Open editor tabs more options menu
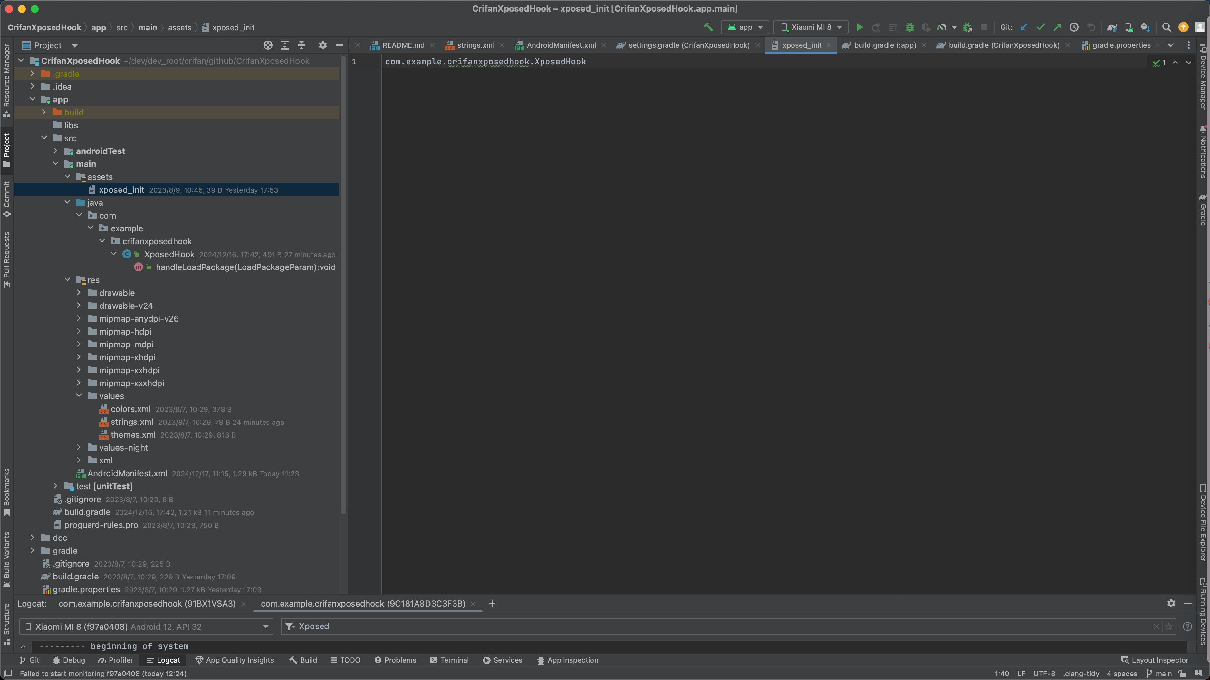Image resolution: width=1210 pixels, height=680 pixels. click(1188, 45)
